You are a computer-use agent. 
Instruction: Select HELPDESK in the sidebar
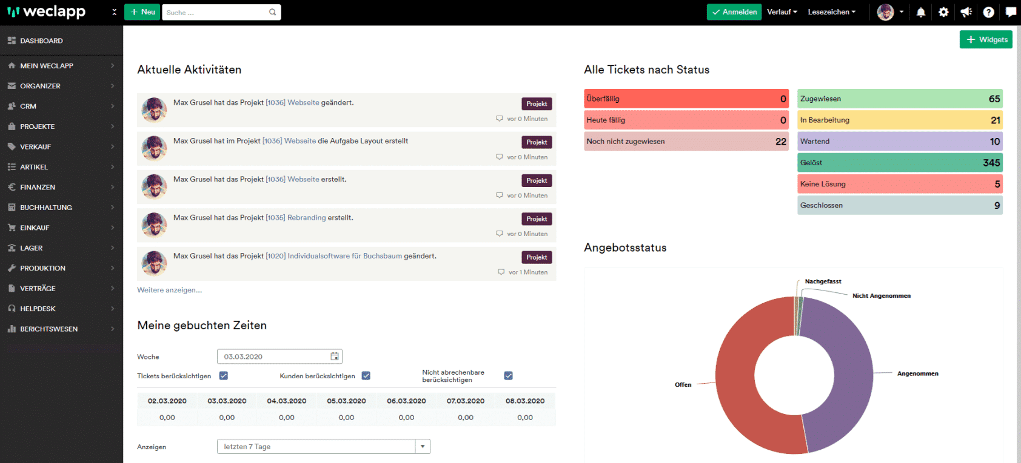tap(38, 309)
